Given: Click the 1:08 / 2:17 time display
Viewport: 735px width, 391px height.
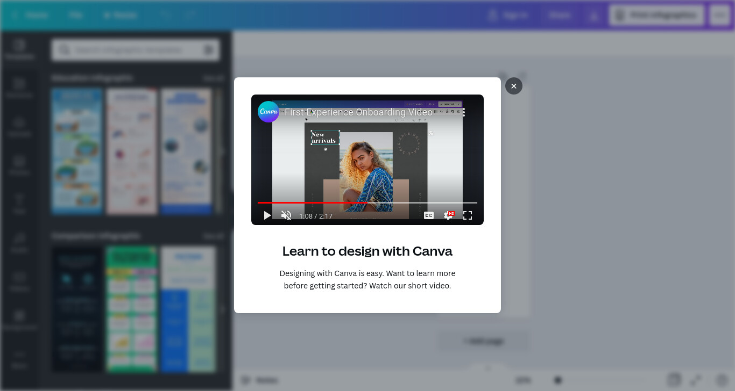Looking at the screenshot, I should tap(316, 216).
